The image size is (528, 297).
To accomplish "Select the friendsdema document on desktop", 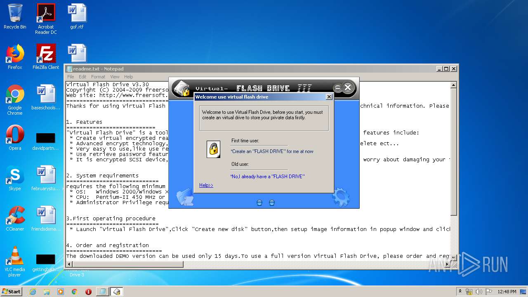I will point(46,219).
